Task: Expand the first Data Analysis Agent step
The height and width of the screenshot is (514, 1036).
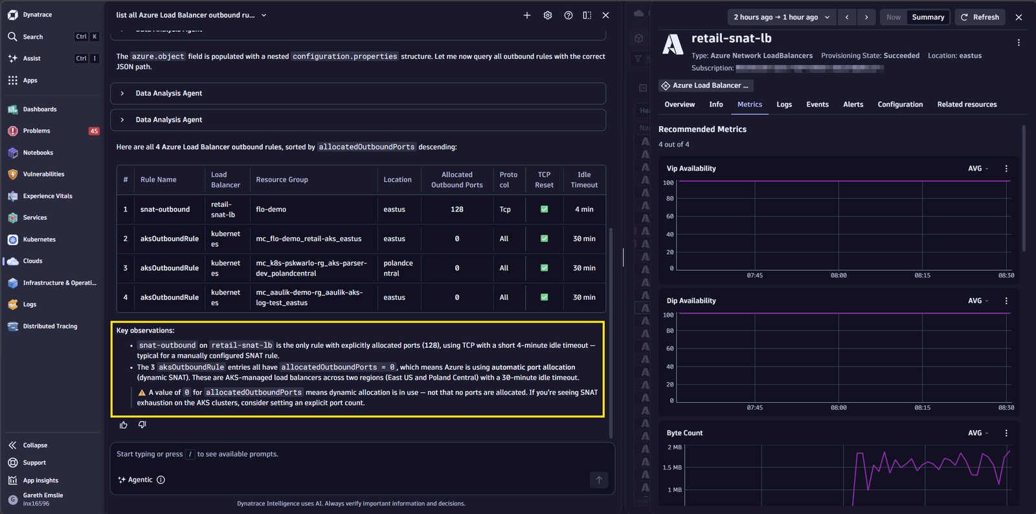Action: [358, 93]
